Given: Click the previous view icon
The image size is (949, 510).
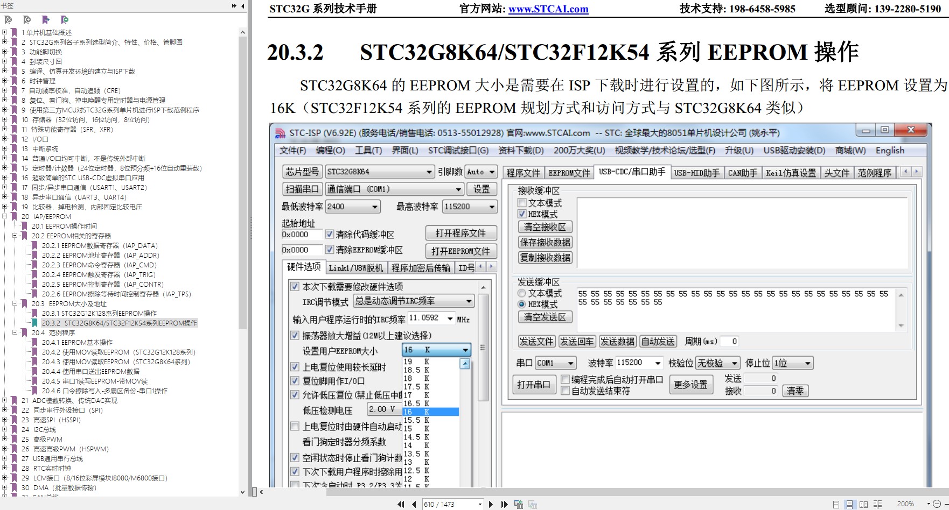Looking at the screenshot, I should 518,504.
